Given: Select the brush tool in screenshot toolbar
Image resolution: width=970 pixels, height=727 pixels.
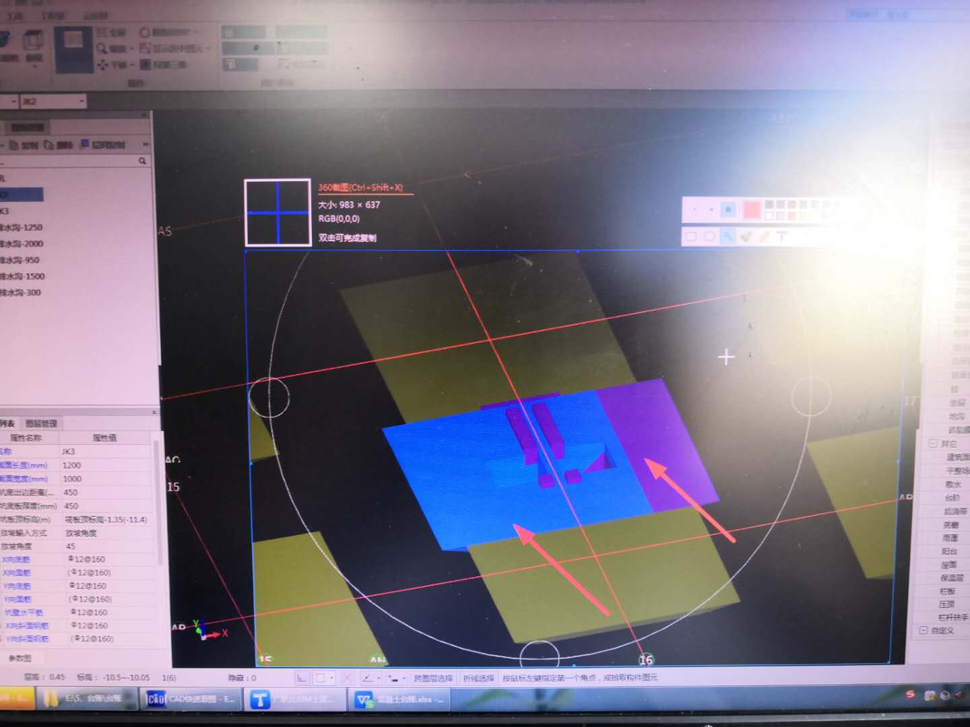Looking at the screenshot, I should pyautogui.click(x=746, y=236).
